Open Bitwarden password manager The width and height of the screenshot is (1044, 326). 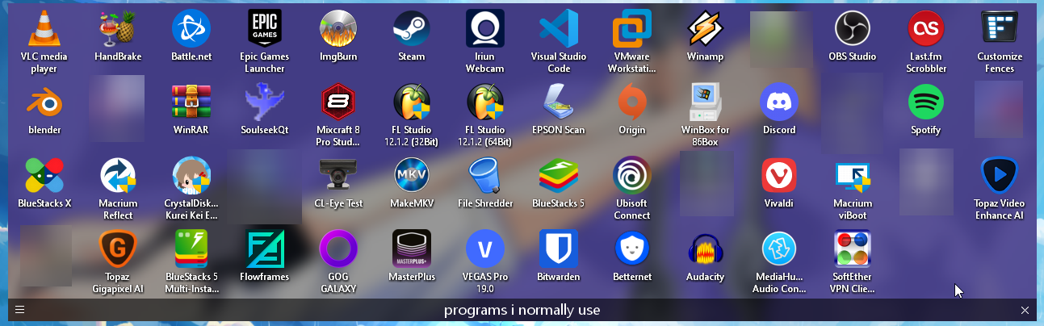click(559, 250)
